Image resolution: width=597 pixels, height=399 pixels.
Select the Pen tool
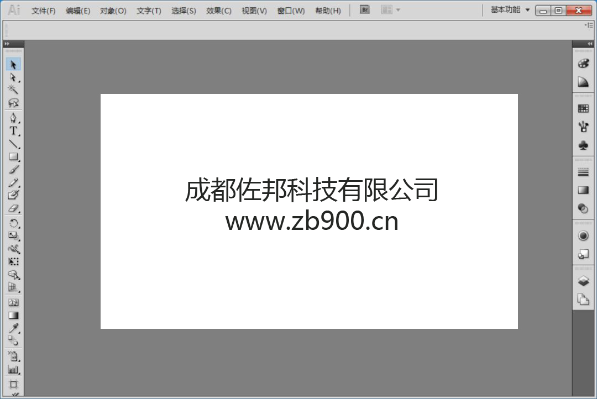[x=13, y=118]
